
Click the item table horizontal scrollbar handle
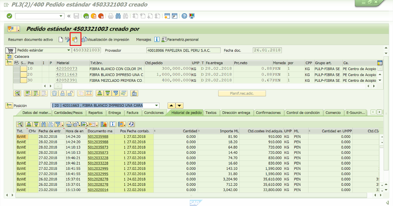[x=58, y=86]
